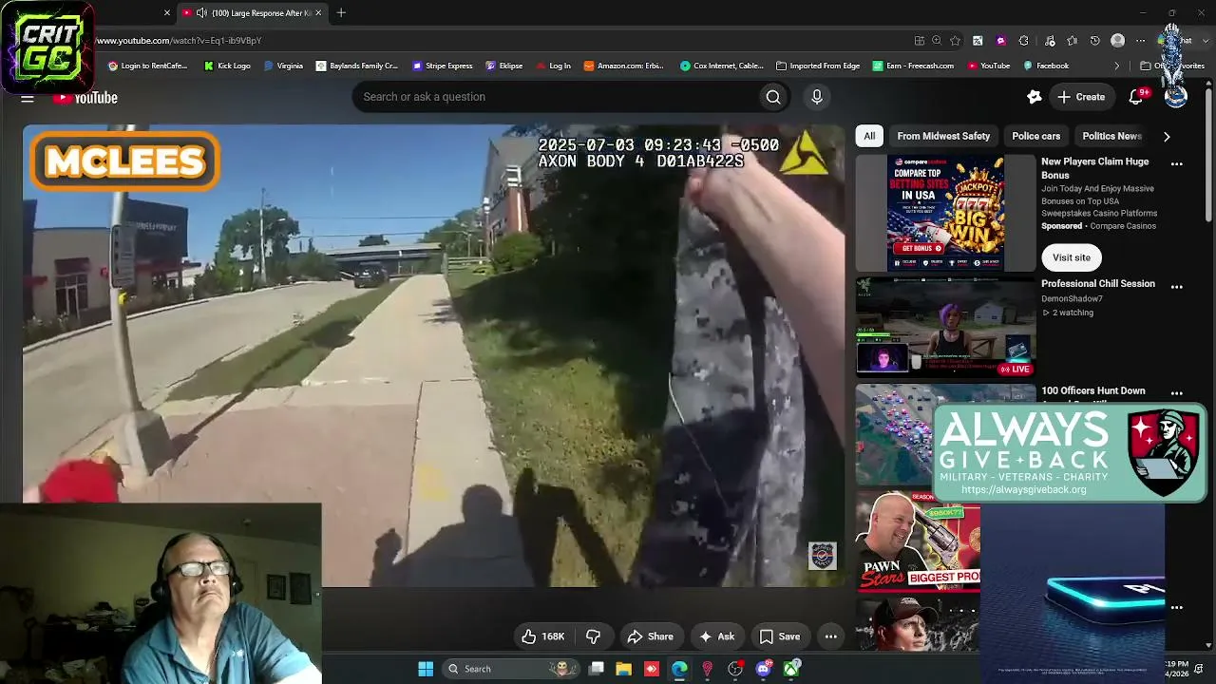Screen dimensions: 1216x684
Task: Open the Eklipse bookmark
Action: coord(504,66)
